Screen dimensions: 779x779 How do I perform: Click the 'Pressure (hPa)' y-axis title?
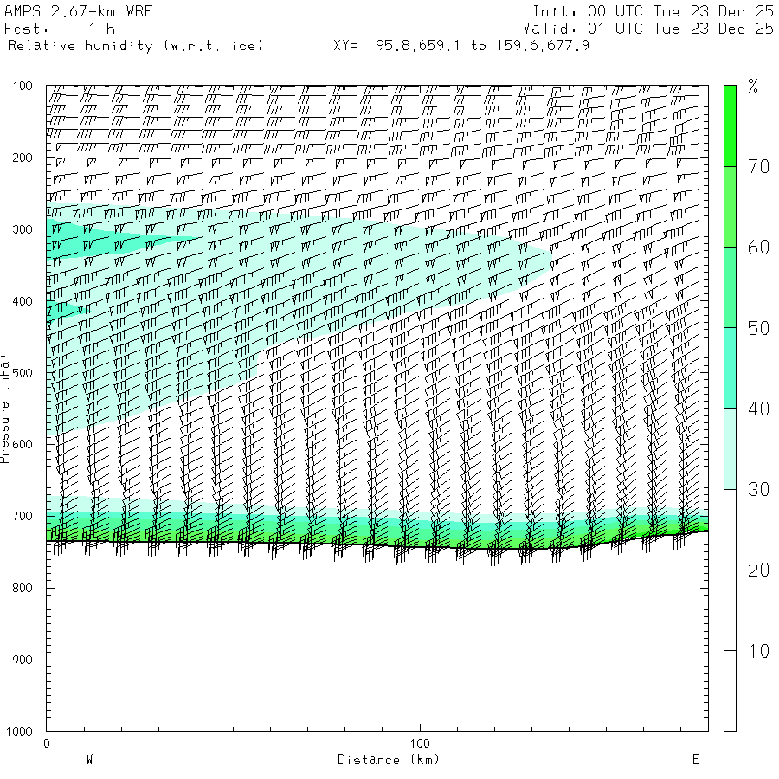[x=6, y=407]
